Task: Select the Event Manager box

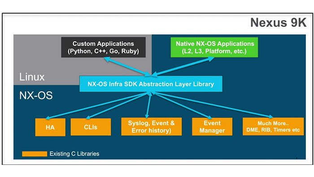Action: click(x=212, y=127)
